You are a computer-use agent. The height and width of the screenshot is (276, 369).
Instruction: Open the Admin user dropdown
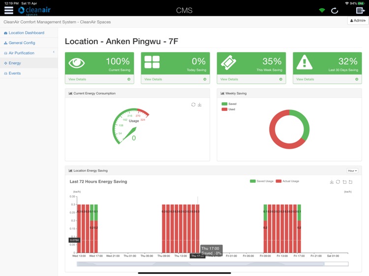coord(358,21)
